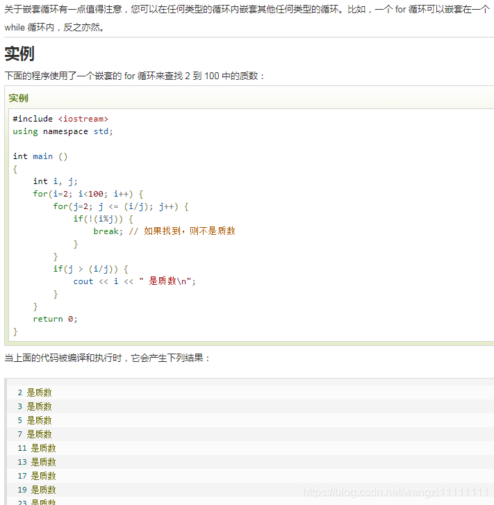Click the for(j=2; j <= (i/j); j++) line
The width and height of the screenshot is (494, 505).
coord(121,206)
